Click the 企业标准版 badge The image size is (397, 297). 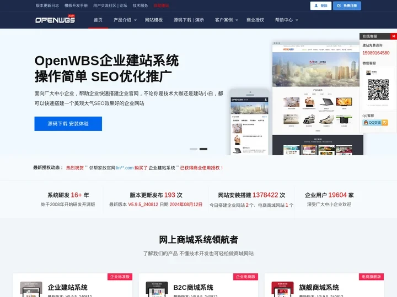[120, 277]
